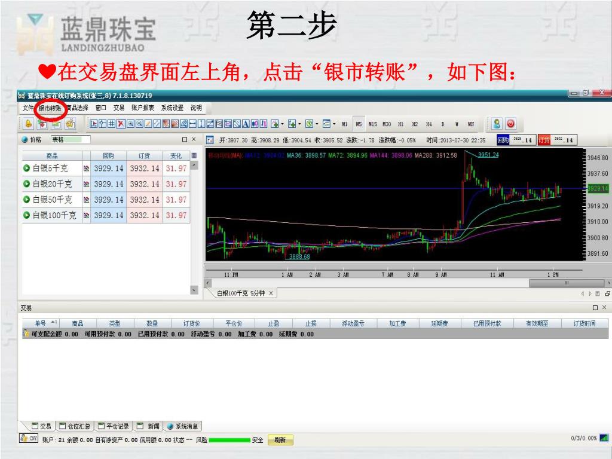Switch to bar chart style icon
Image resolution: width=612 pixels, height=459 pixels.
click(264, 124)
